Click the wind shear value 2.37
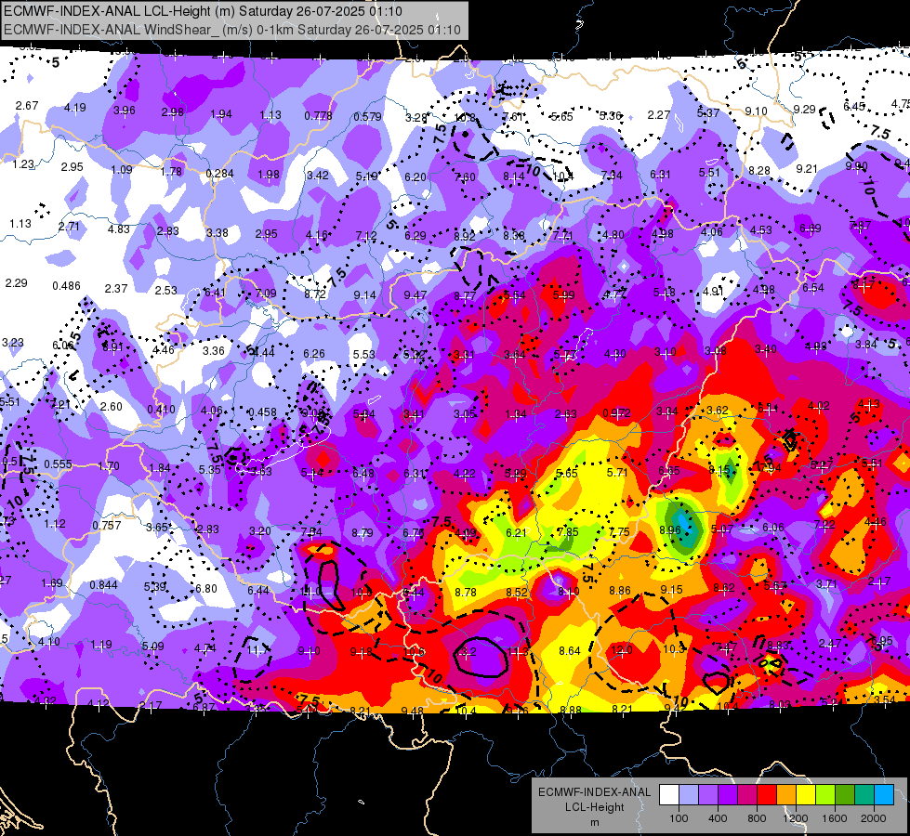 click(x=116, y=288)
